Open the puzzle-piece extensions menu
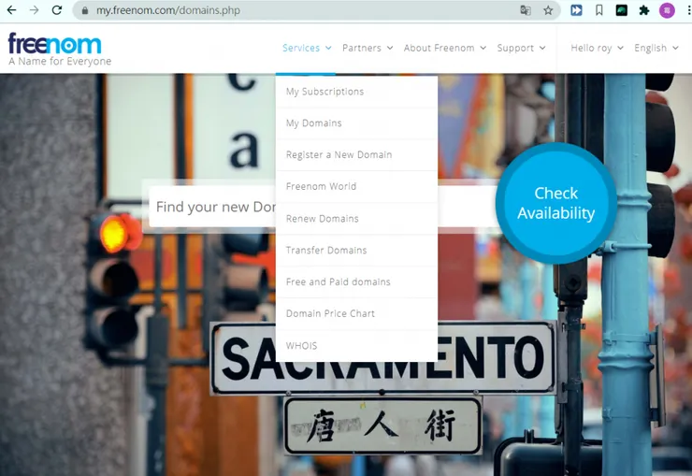The width and height of the screenshot is (692, 476). [x=644, y=9]
